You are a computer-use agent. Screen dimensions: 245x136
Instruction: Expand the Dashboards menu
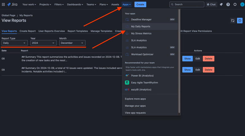click(75, 4)
